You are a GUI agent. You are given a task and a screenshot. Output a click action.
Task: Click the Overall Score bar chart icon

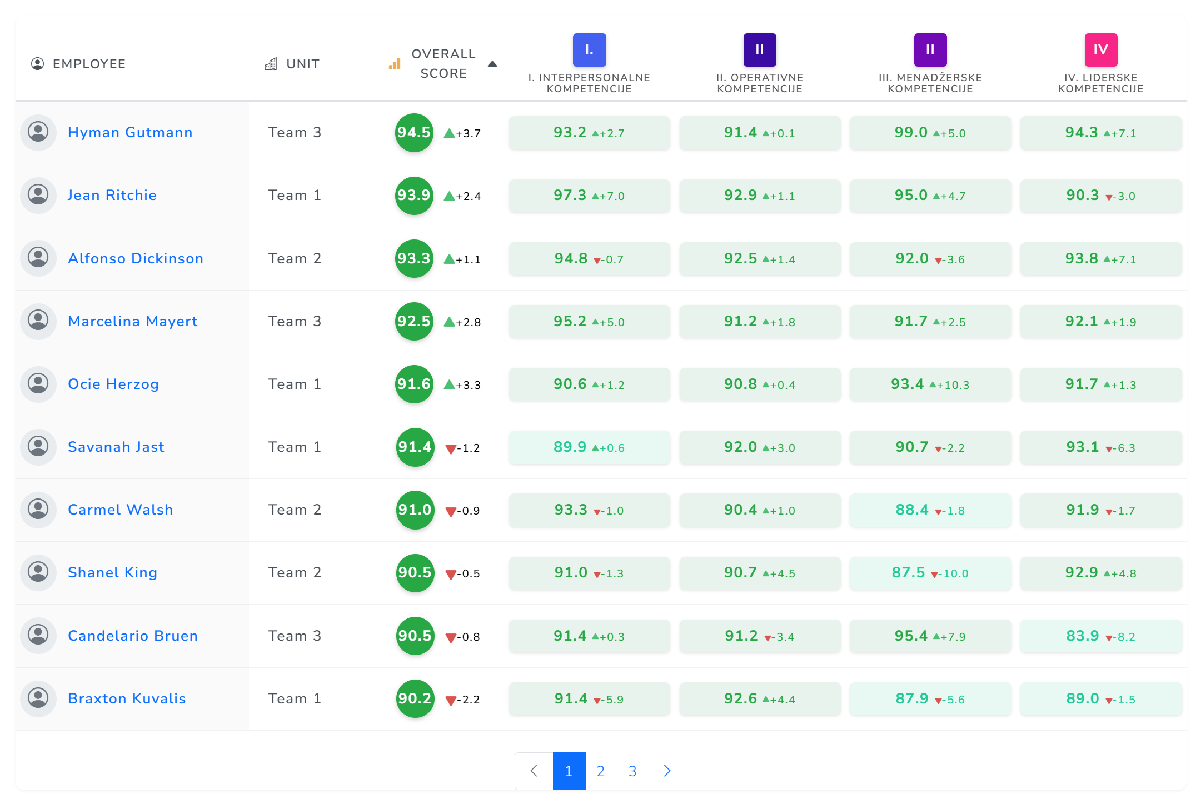click(395, 64)
